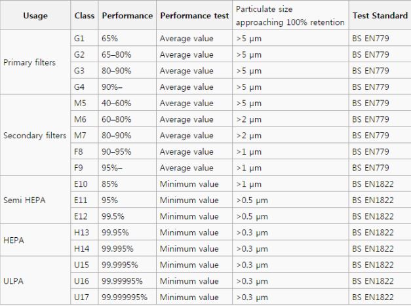411x306 pixels.
Task: Click the F9 class cell
Action: [x=85, y=168]
